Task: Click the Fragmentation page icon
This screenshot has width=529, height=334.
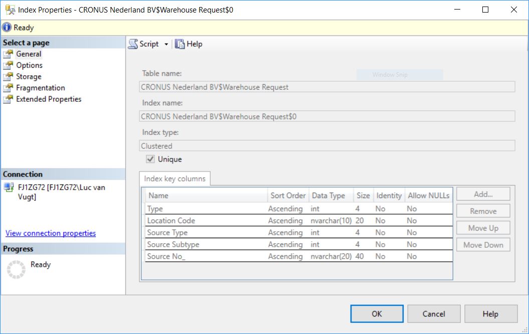Action: point(8,88)
